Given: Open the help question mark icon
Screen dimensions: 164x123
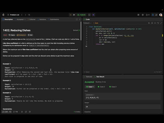Looking at the screenshot, I should point(30,112).
